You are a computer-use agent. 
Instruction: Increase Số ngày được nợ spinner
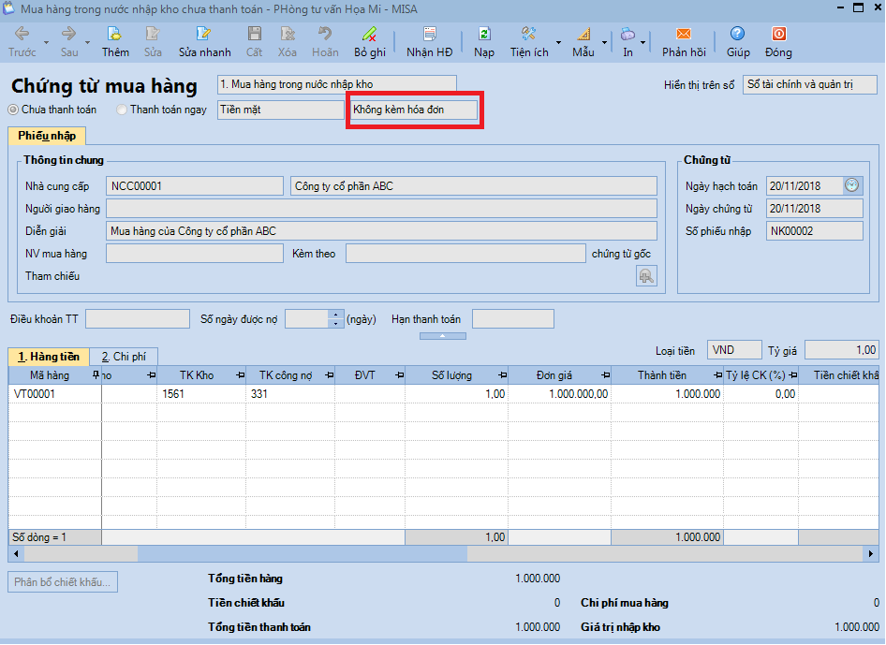(x=335, y=315)
